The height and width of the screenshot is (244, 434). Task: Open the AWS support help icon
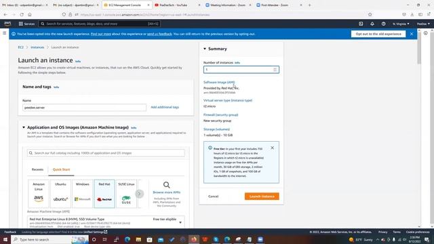(x=383, y=24)
